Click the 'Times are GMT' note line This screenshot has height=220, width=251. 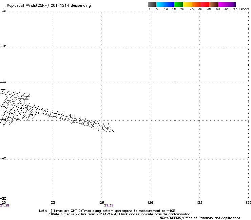click(107, 211)
